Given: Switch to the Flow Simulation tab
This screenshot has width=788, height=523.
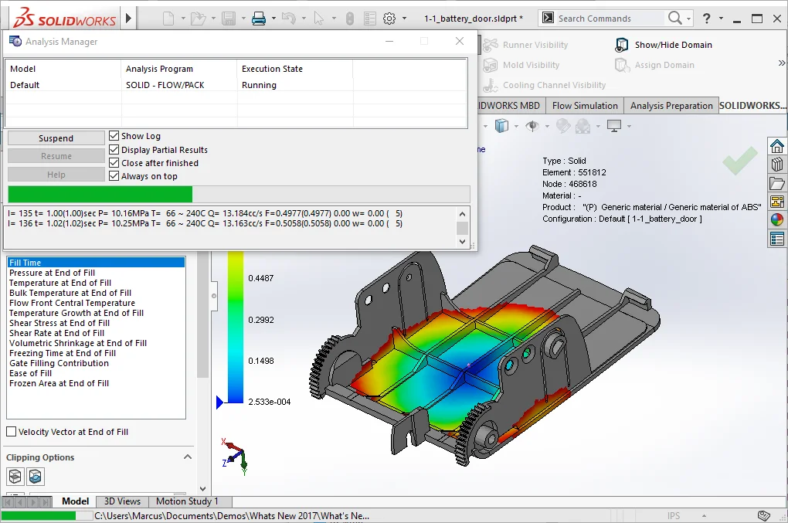Looking at the screenshot, I should (584, 105).
